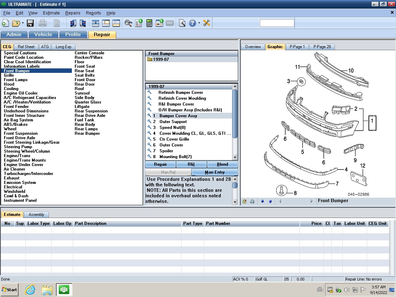Viewport: 396px width, 297px height.
Task: Click the Man Entry button
Action: point(214,172)
